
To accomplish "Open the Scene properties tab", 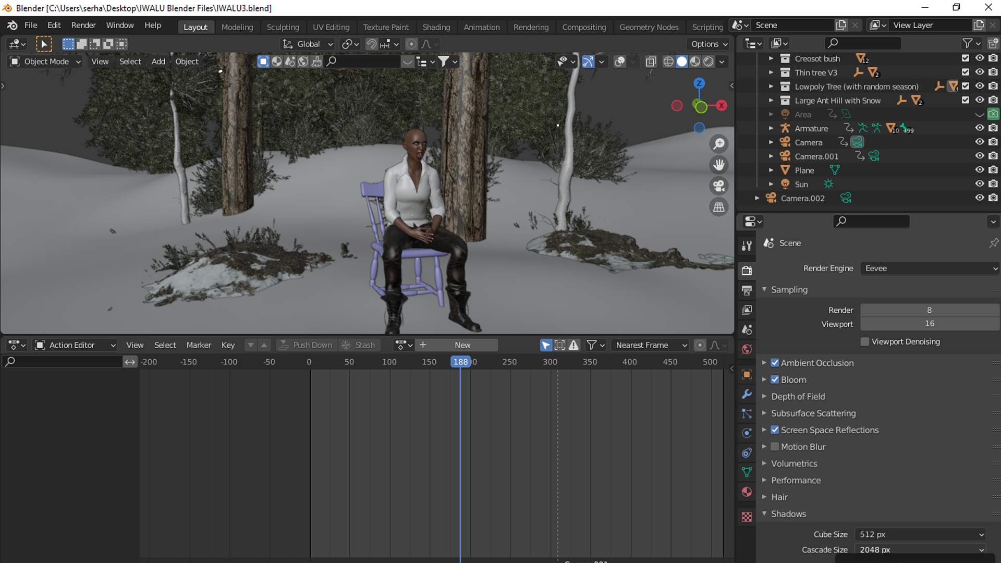I will click(747, 329).
